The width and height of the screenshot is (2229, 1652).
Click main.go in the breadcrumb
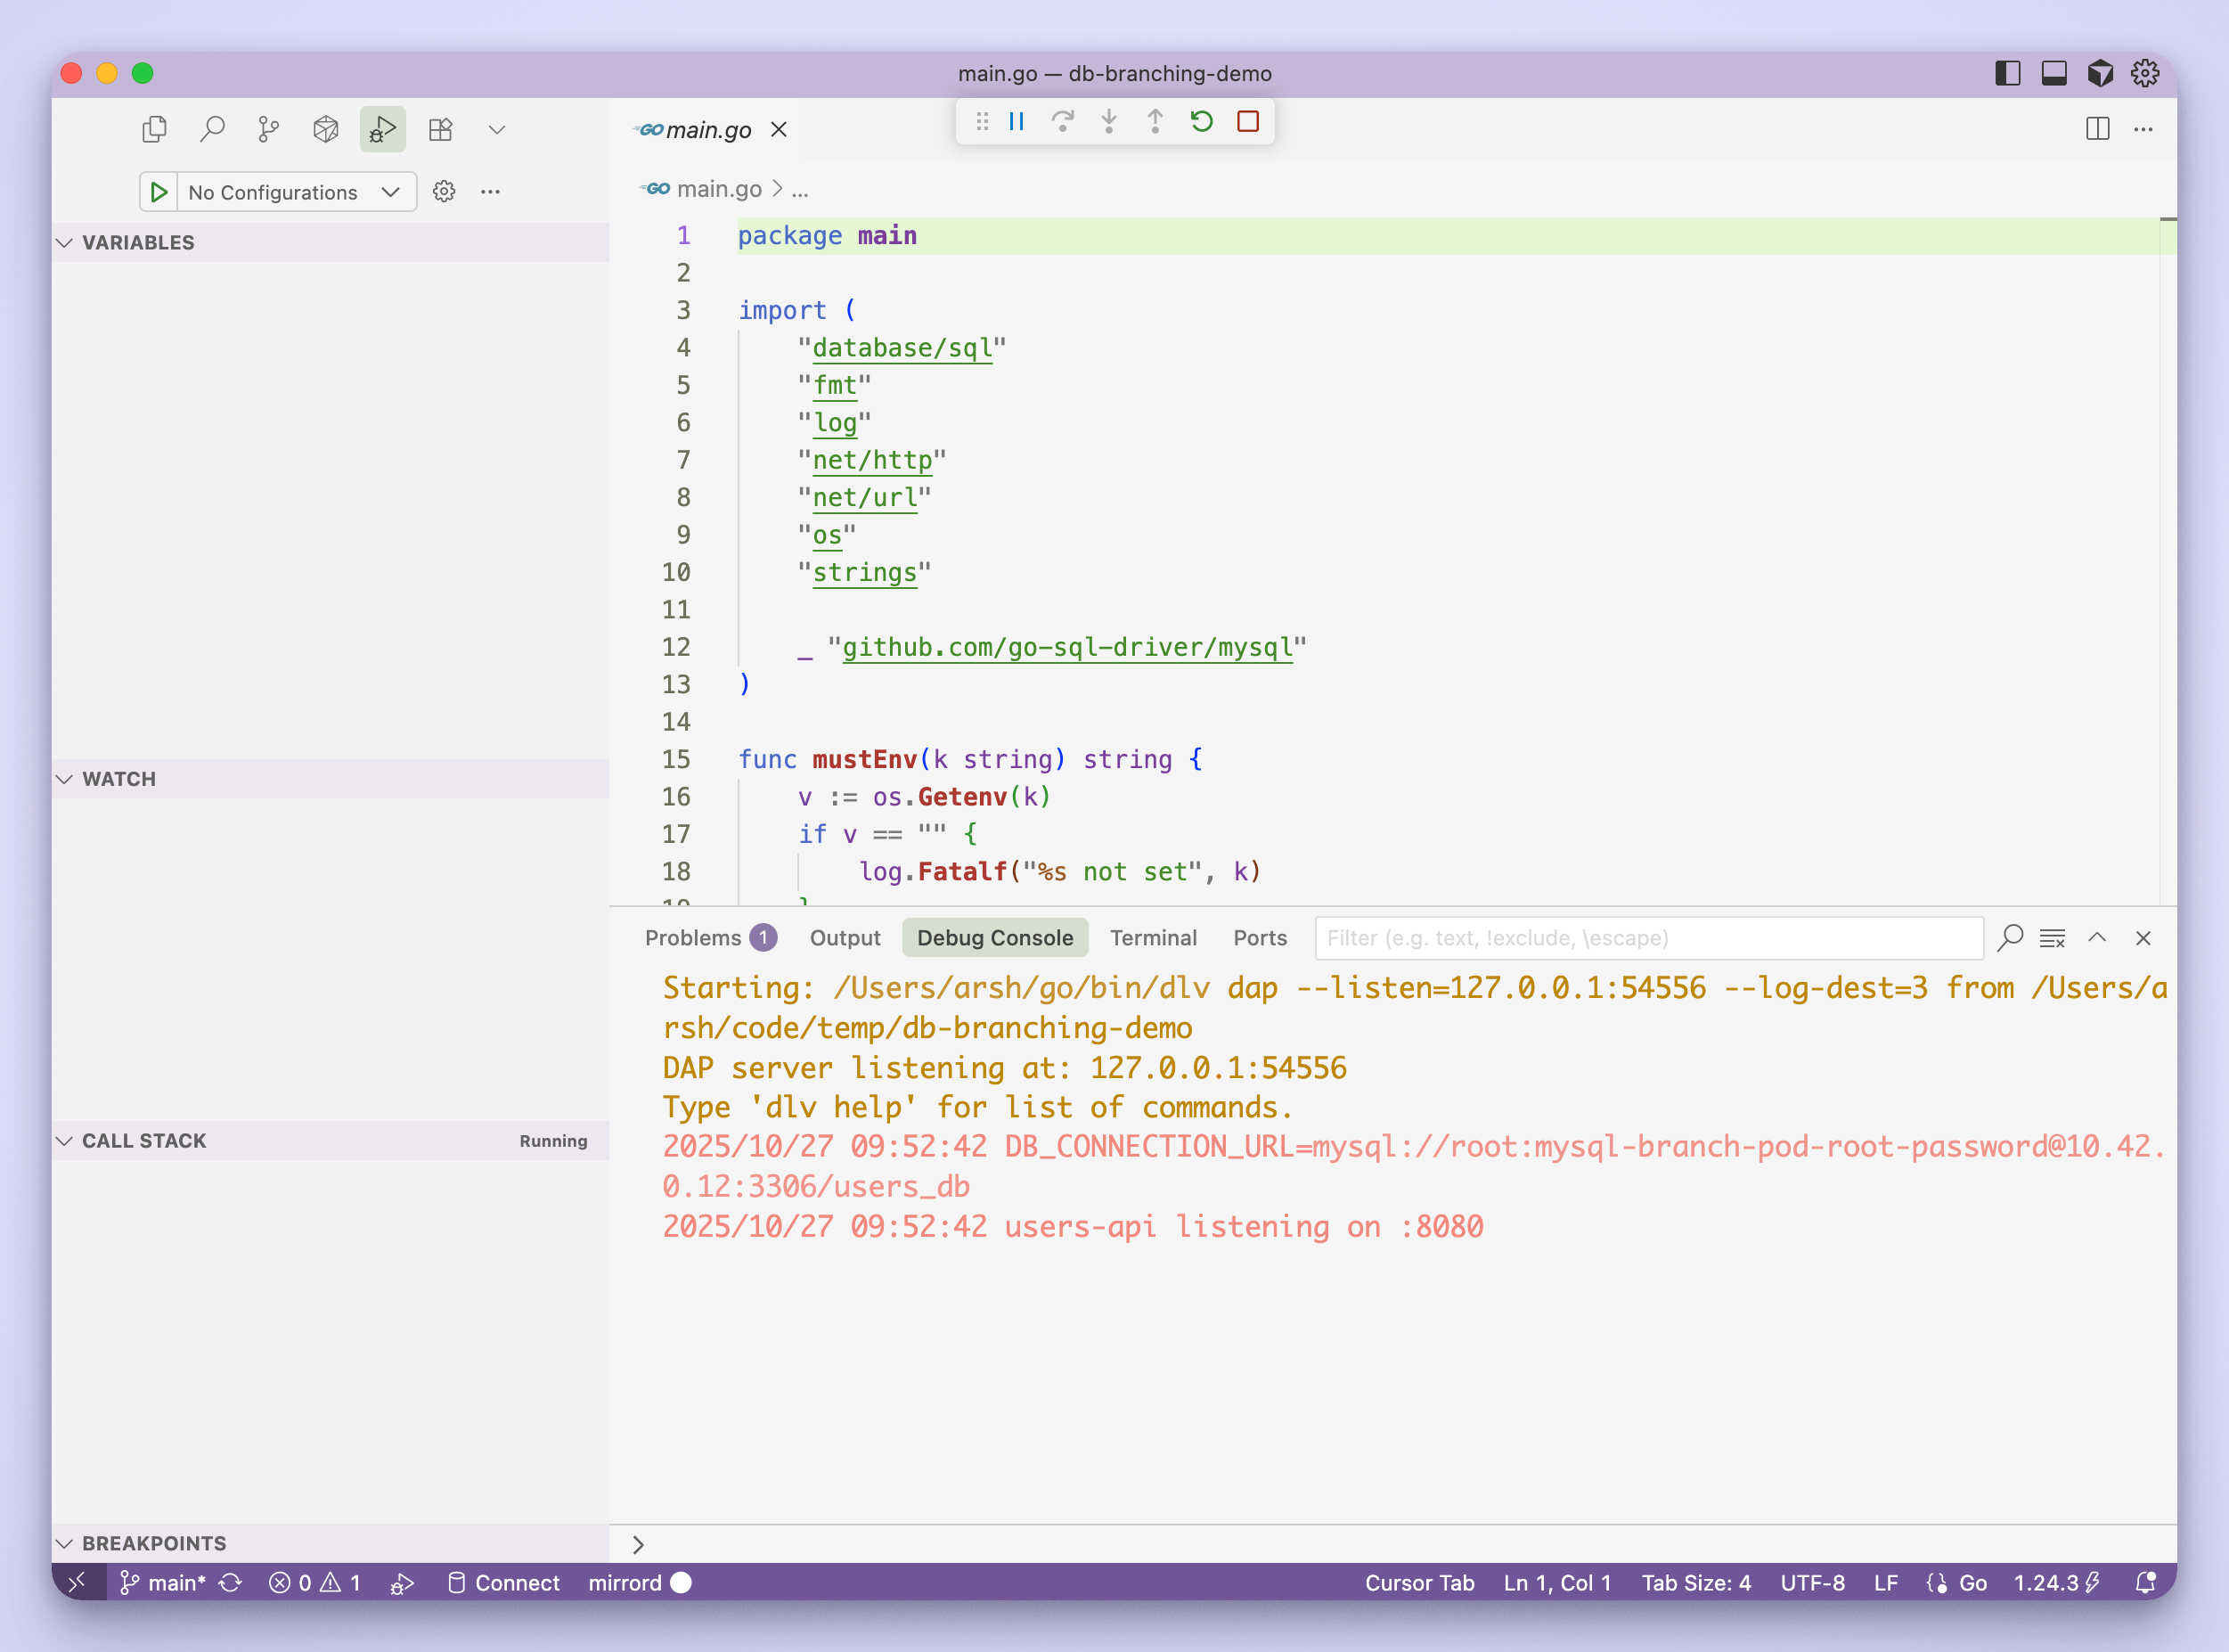[x=719, y=189]
